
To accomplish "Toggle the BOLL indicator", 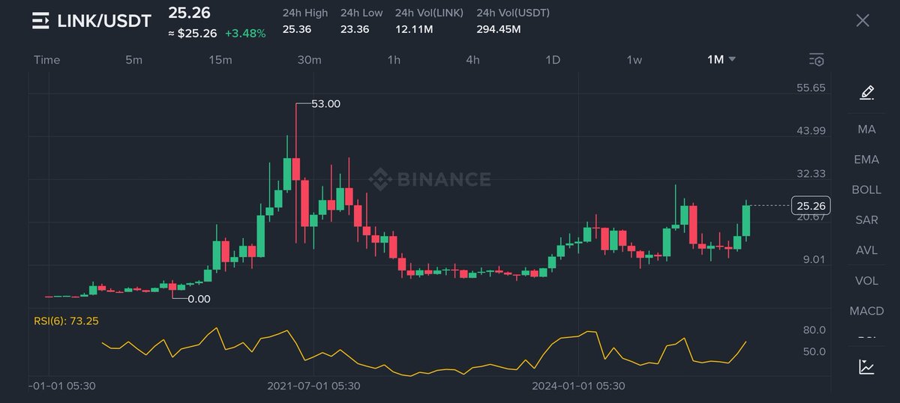I will 867,190.
